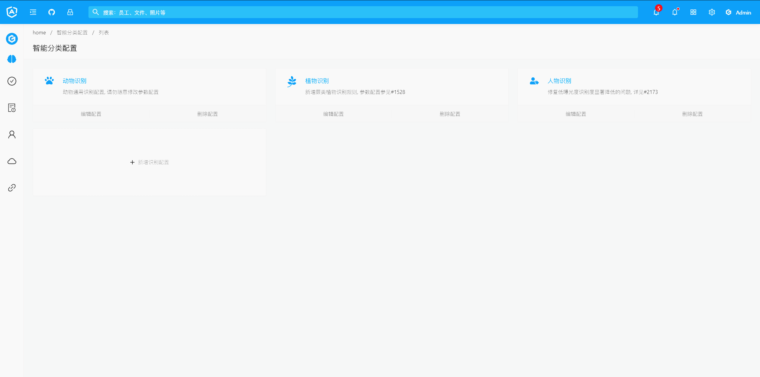Screen dimensions: 760x377
Task: Open the GitHub icon in header
Action: (x=52, y=12)
